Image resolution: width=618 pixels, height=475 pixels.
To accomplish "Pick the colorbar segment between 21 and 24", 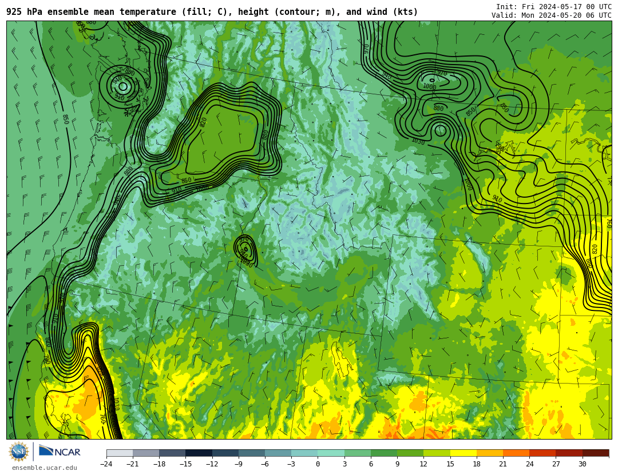I will point(516,453).
